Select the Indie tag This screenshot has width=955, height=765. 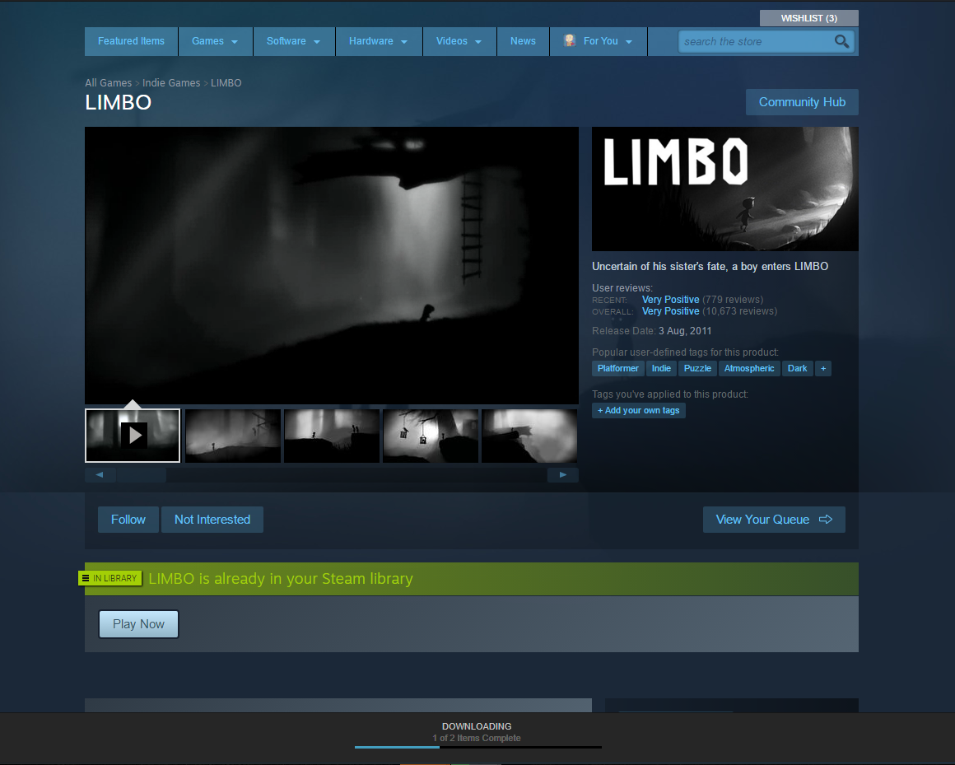(661, 368)
